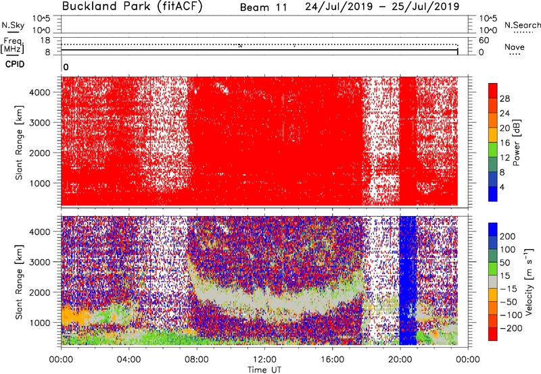
Task: Click the 'CPID' row label
Action: [x=15, y=64]
